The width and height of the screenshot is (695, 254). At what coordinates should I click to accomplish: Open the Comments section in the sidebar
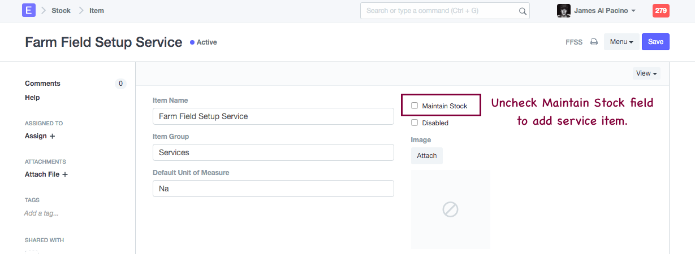pos(42,84)
